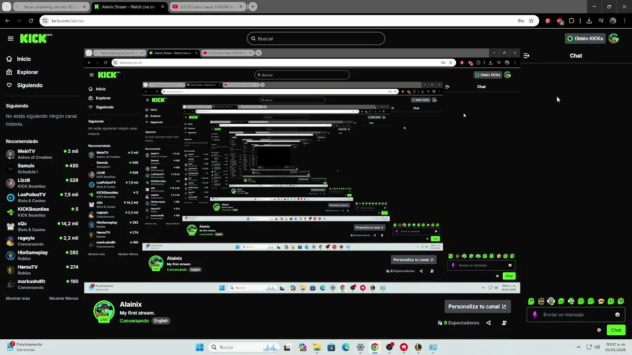Screen dimensions: 632x355
Task: Bookmark this page with the star icon
Action: (531, 21)
